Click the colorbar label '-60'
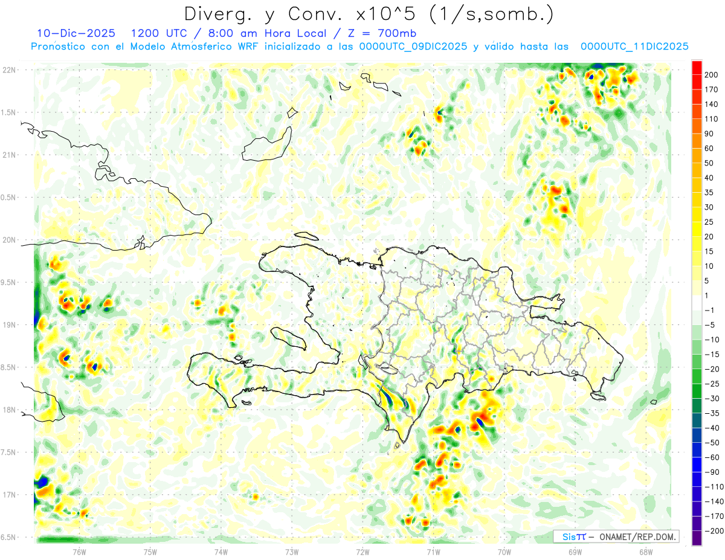Image resolution: width=725 pixels, height=560 pixels. point(712,457)
